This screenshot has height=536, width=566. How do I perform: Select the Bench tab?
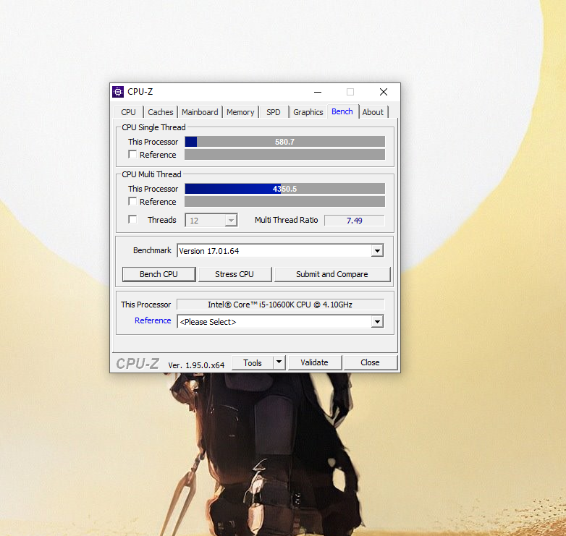tap(342, 111)
